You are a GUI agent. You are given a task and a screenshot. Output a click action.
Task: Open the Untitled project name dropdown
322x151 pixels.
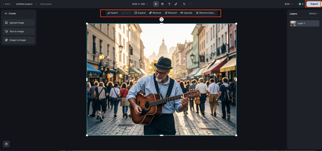[x=26, y=4]
